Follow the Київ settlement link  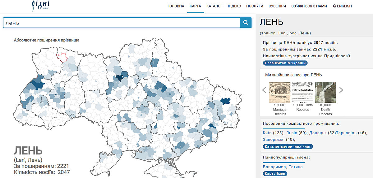267,133
